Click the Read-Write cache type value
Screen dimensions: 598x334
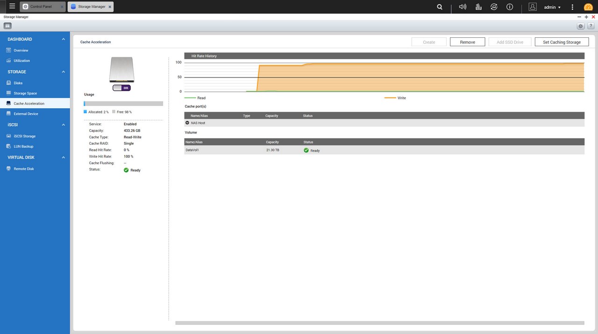click(x=133, y=137)
